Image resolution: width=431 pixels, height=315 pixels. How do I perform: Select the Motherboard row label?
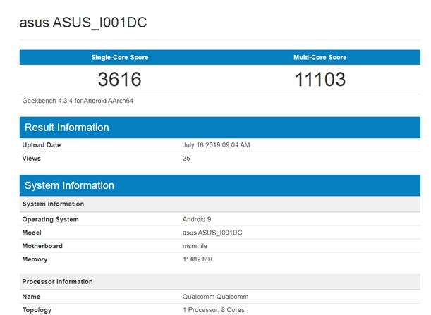pyautogui.click(x=42, y=246)
